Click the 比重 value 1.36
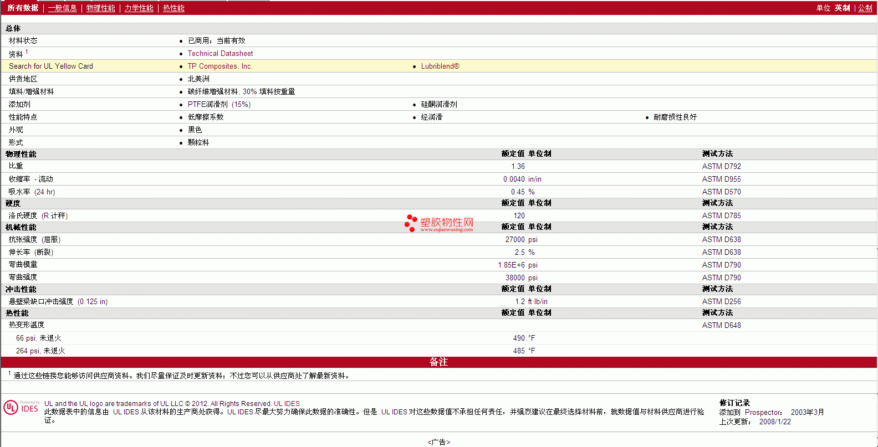878x447 pixels. pyautogui.click(x=518, y=166)
